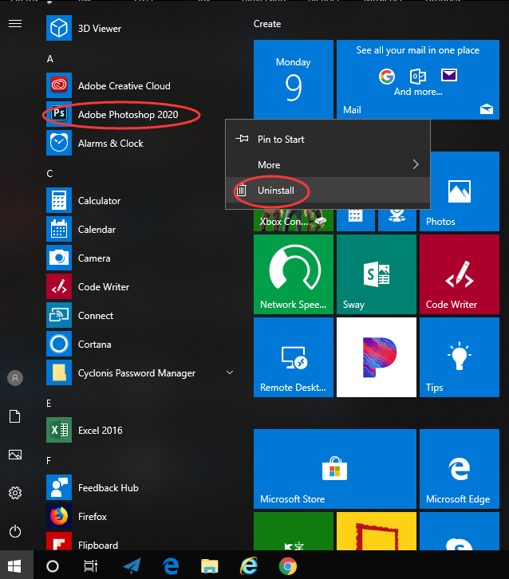
Task: Open File Explorer from taskbar
Action: (x=210, y=566)
